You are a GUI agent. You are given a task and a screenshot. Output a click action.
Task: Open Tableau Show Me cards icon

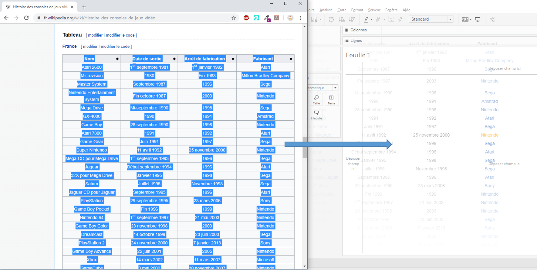click(465, 19)
